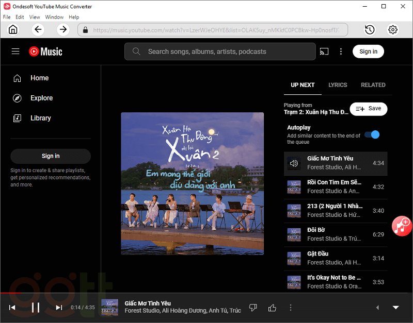Like the current song with thumbs up
The width and height of the screenshot is (413, 323).
(x=272, y=308)
